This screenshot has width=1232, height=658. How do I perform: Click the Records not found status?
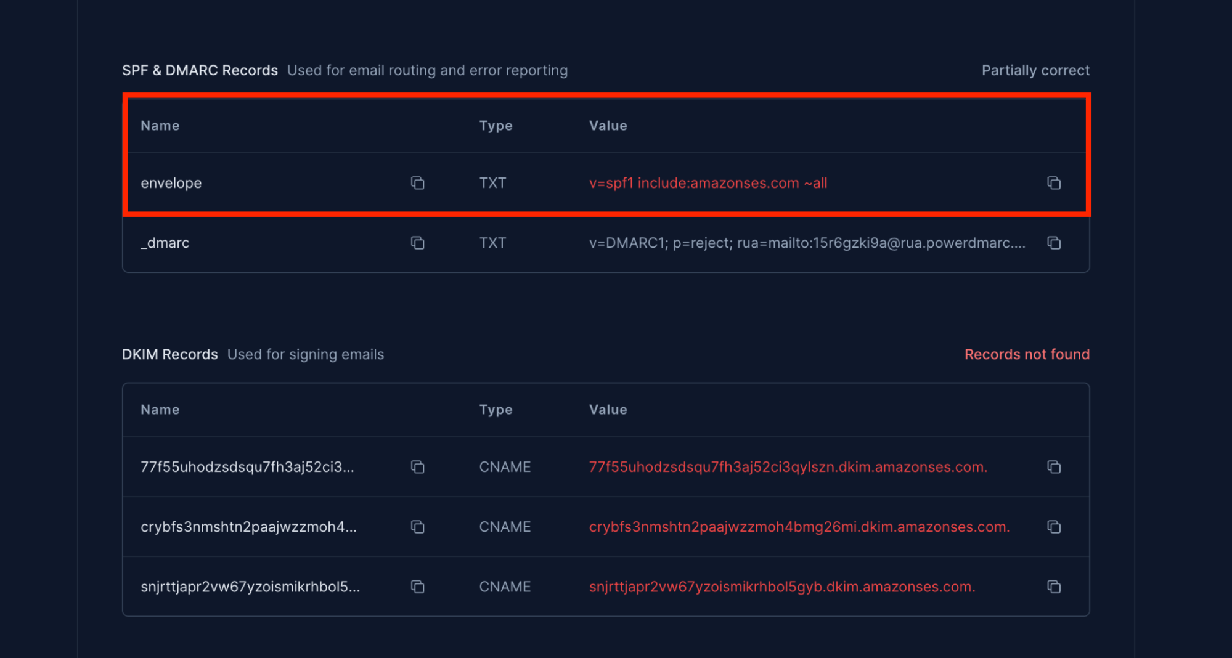pyautogui.click(x=1026, y=354)
